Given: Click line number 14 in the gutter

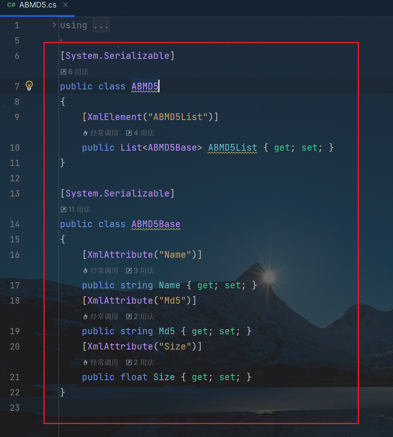Looking at the screenshot, I should (15, 224).
